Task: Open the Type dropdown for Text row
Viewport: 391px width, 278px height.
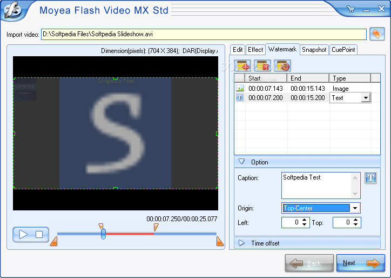Action: click(366, 98)
